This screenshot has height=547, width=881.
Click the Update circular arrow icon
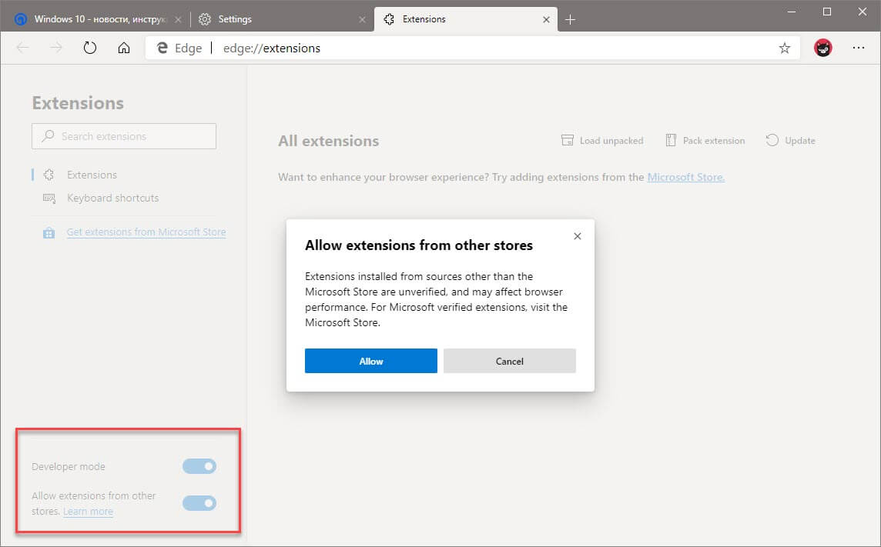pyautogui.click(x=772, y=140)
